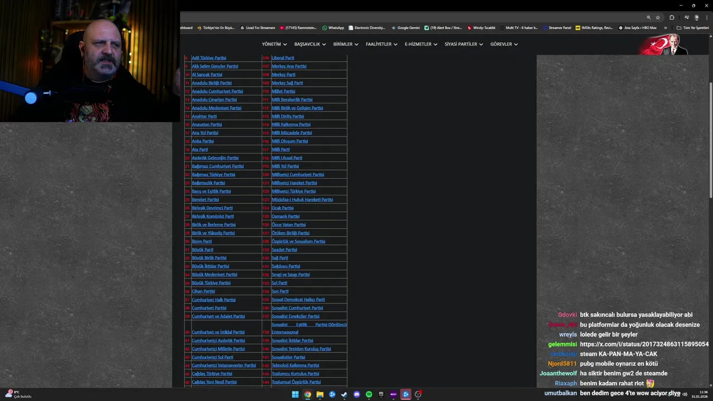Screen dimensions: 713x401
Task: Open Discord from the taskbar
Action: 356,394
